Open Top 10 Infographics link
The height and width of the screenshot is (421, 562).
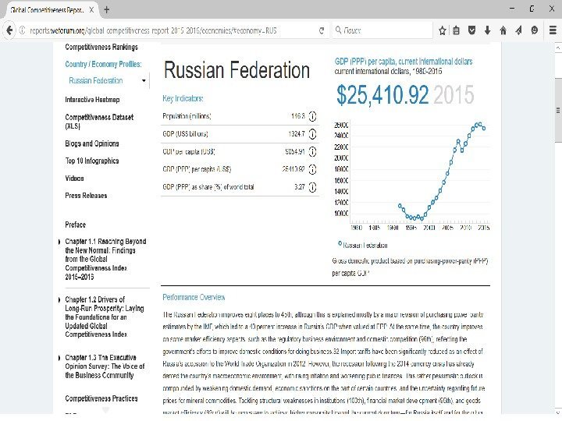[92, 161]
